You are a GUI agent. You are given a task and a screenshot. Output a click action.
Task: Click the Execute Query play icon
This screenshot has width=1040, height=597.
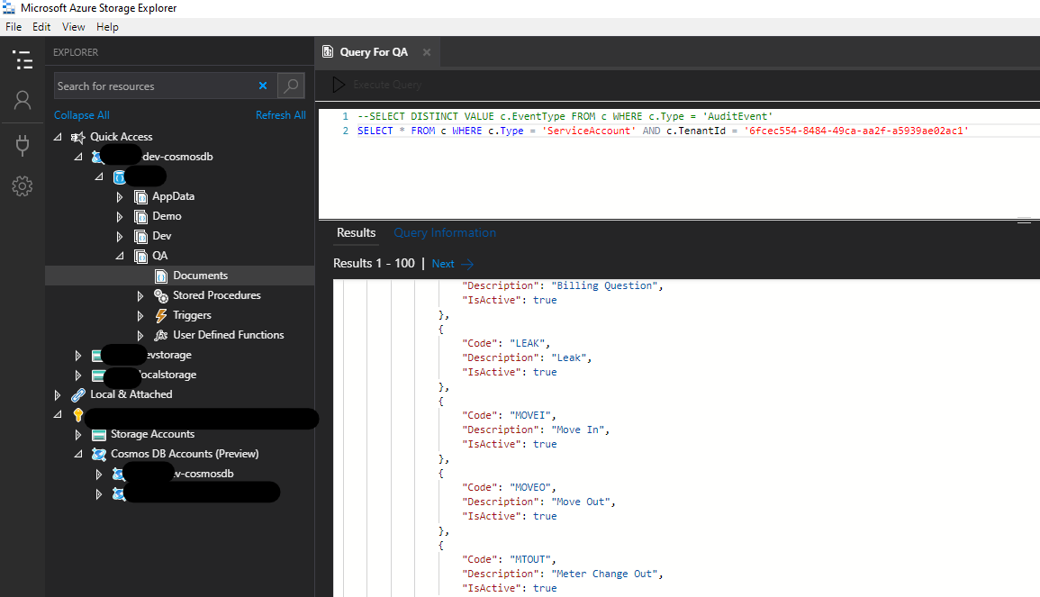339,85
